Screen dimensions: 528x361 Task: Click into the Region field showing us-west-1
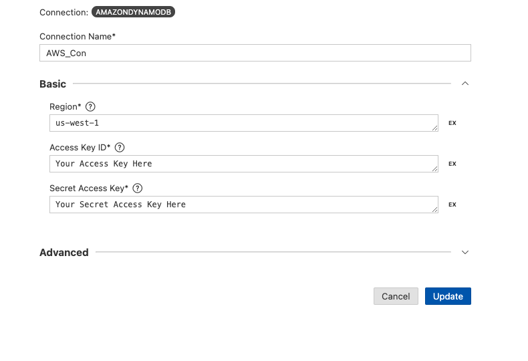(244, 123)
